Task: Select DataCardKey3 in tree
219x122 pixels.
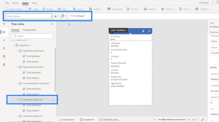Action: (33, 78)
